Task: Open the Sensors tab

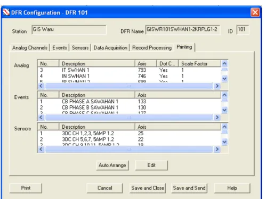Action: click(x=80, y=48)
